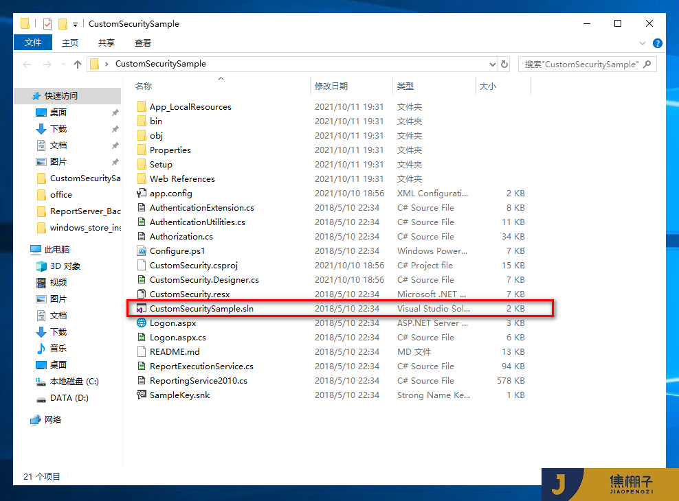Click the back navigation arrow

(27, 63)
